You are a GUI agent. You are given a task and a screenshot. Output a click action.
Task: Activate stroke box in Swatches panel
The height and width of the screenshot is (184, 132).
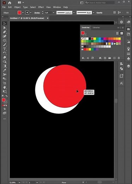[x=84, y=35]
